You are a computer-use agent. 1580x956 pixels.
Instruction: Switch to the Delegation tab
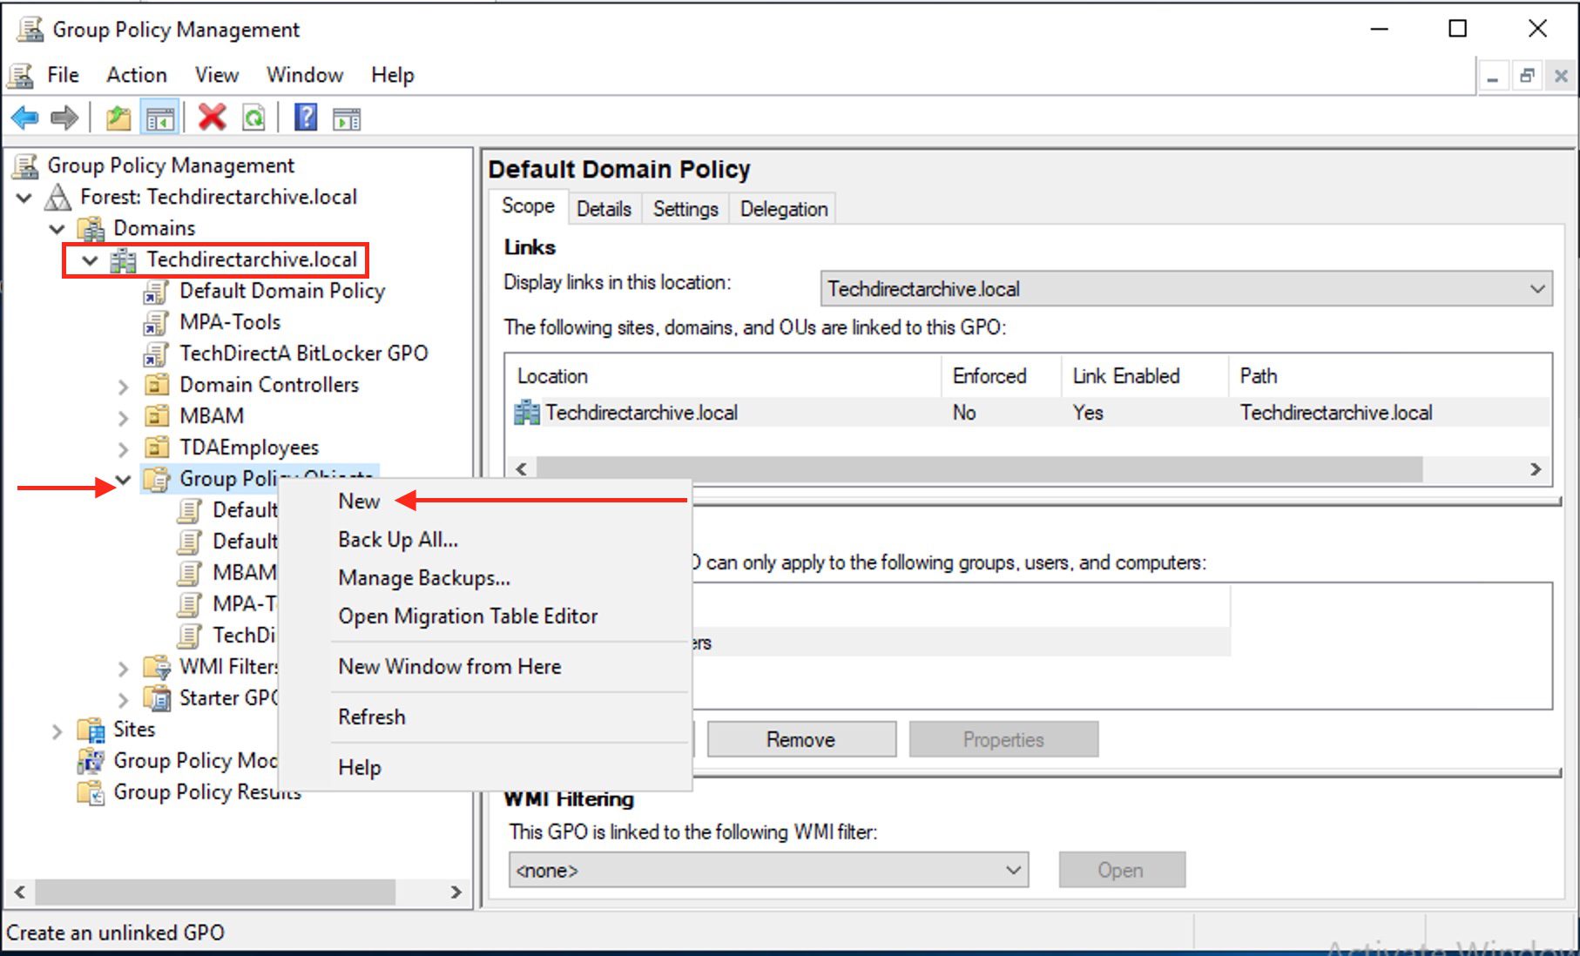(x=784, y=209)
